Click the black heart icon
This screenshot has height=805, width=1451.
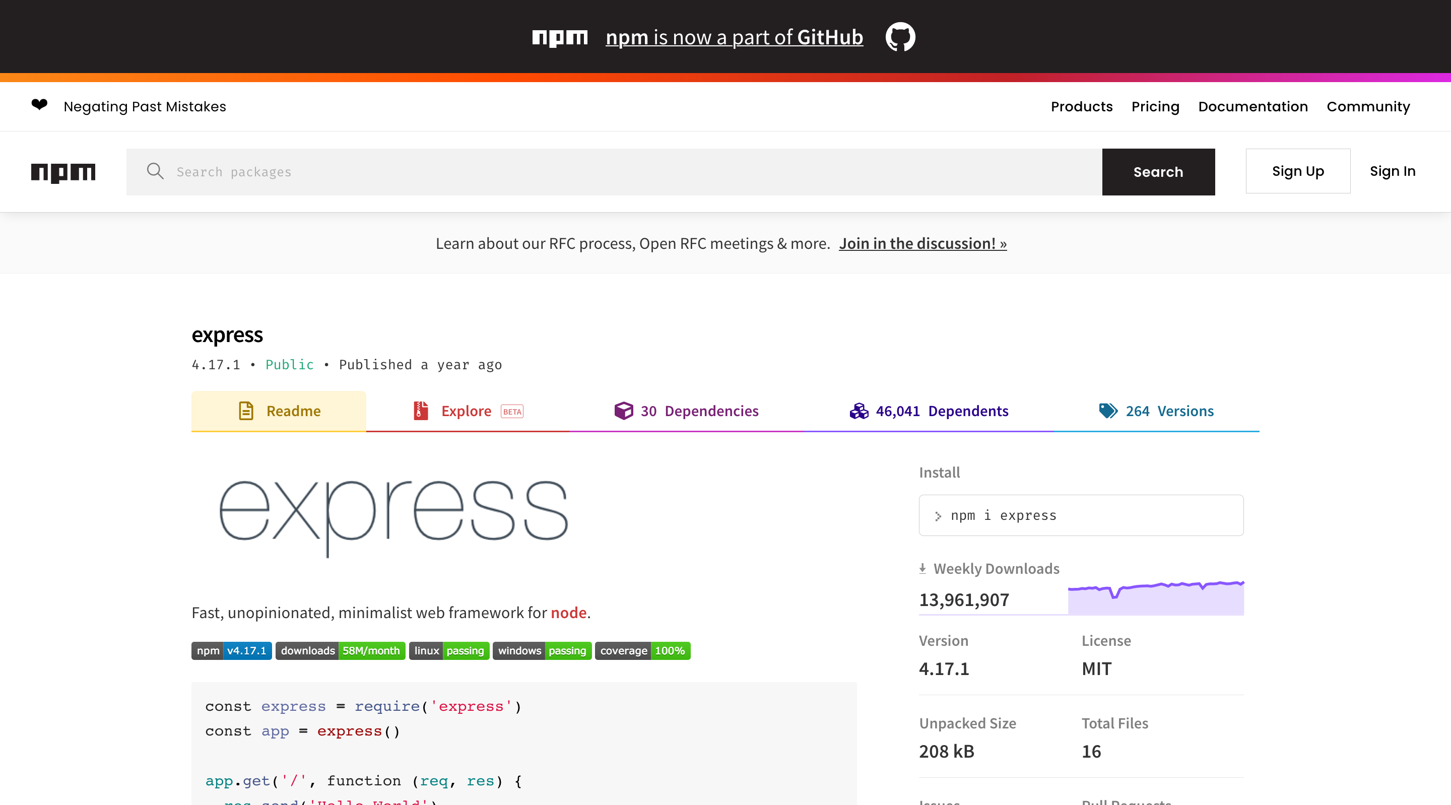[39, 105]
